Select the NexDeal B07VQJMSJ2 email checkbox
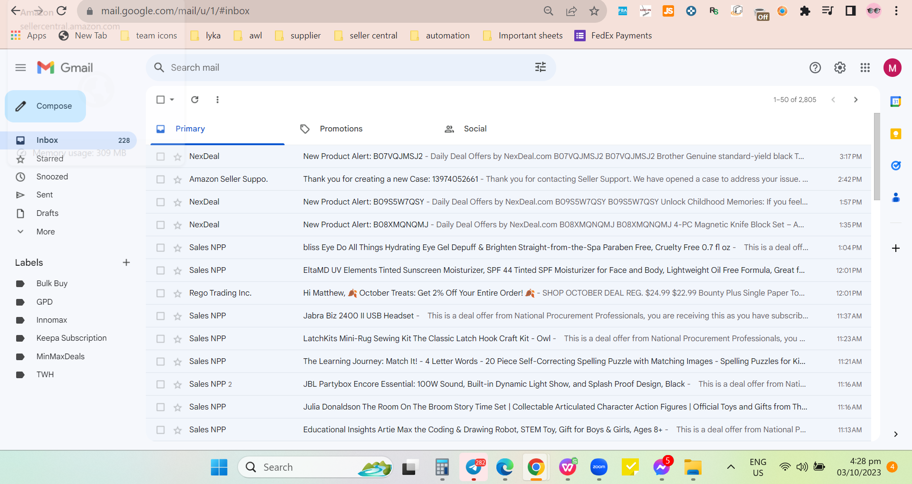 coord(161,157)
